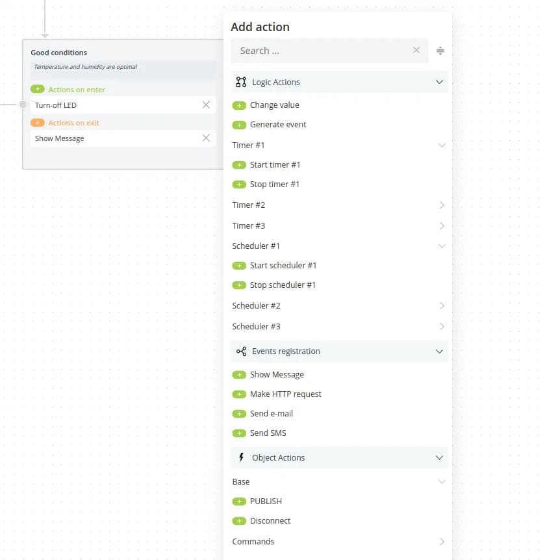
Task: Add the PUBLISH object action
Action: (x=239, y=502)
